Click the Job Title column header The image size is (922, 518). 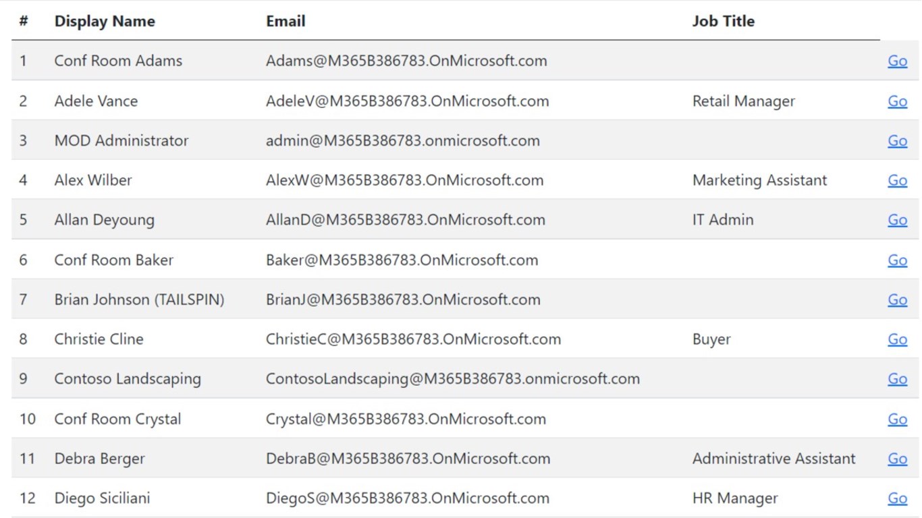(x=723, y=21)
